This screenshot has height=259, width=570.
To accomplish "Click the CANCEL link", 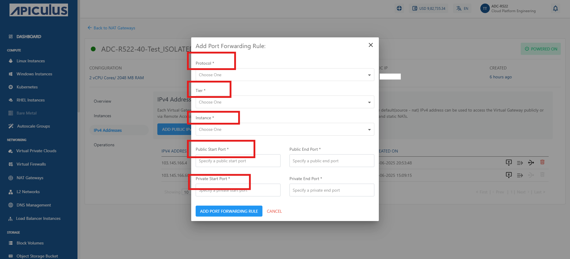I will [x=274, y=211].
